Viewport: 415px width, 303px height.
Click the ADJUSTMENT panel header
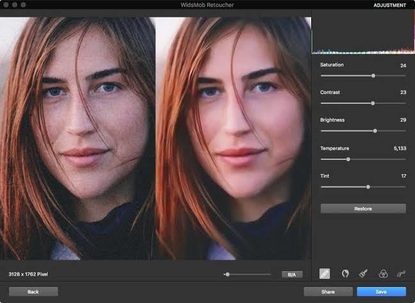click(x=389, y=5)
